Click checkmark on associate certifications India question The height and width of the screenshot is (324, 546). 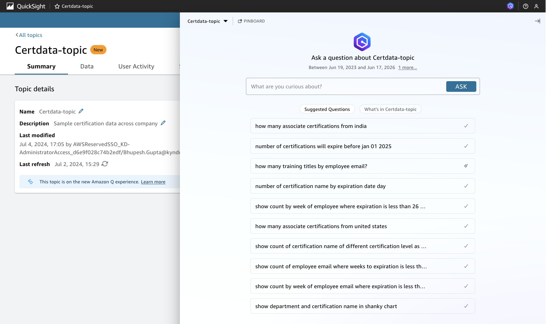tap(466, 126)
